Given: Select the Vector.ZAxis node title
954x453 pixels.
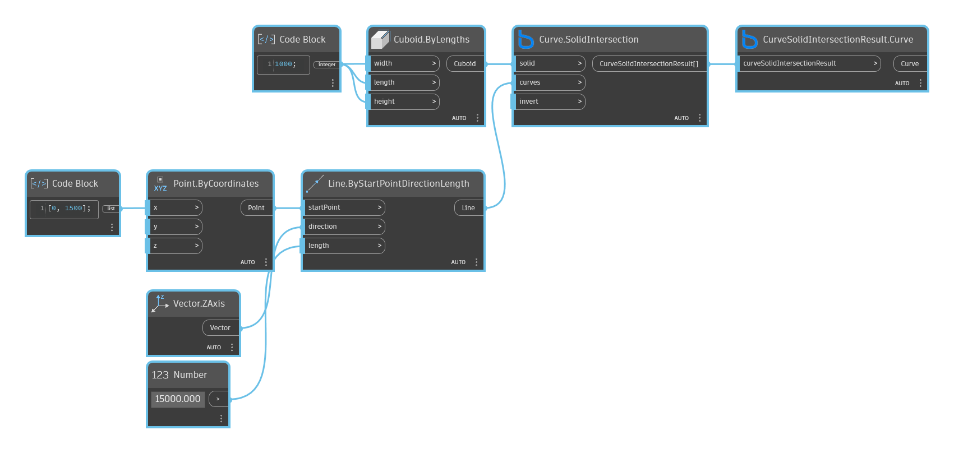Looking at the screenshot, I should 199,303.
